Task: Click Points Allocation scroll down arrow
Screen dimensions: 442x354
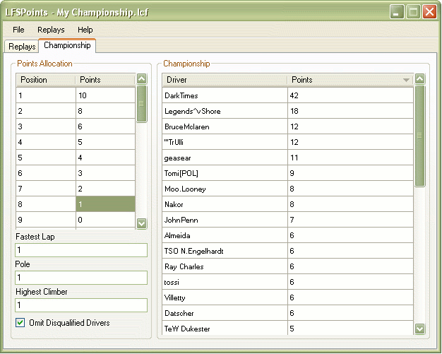Action: coord(141,223)
